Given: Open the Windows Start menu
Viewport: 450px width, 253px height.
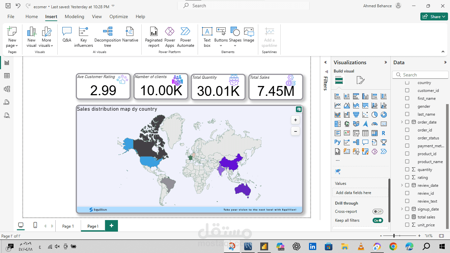Looking at the screenshot, I should (x=442, y=246).
